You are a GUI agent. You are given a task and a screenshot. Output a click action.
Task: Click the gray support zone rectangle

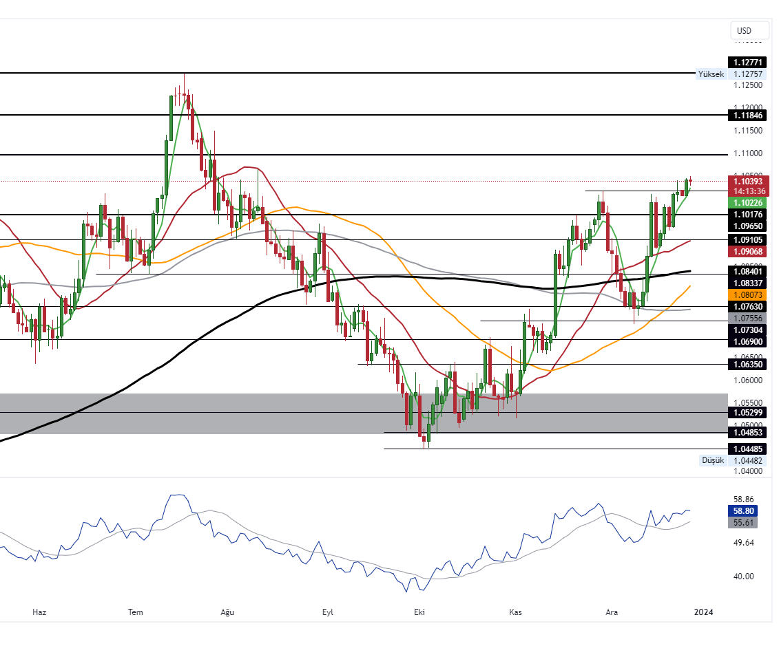(x=207, y=413)
